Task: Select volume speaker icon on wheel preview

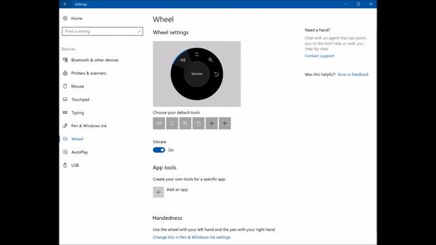Action: (183, 60)
